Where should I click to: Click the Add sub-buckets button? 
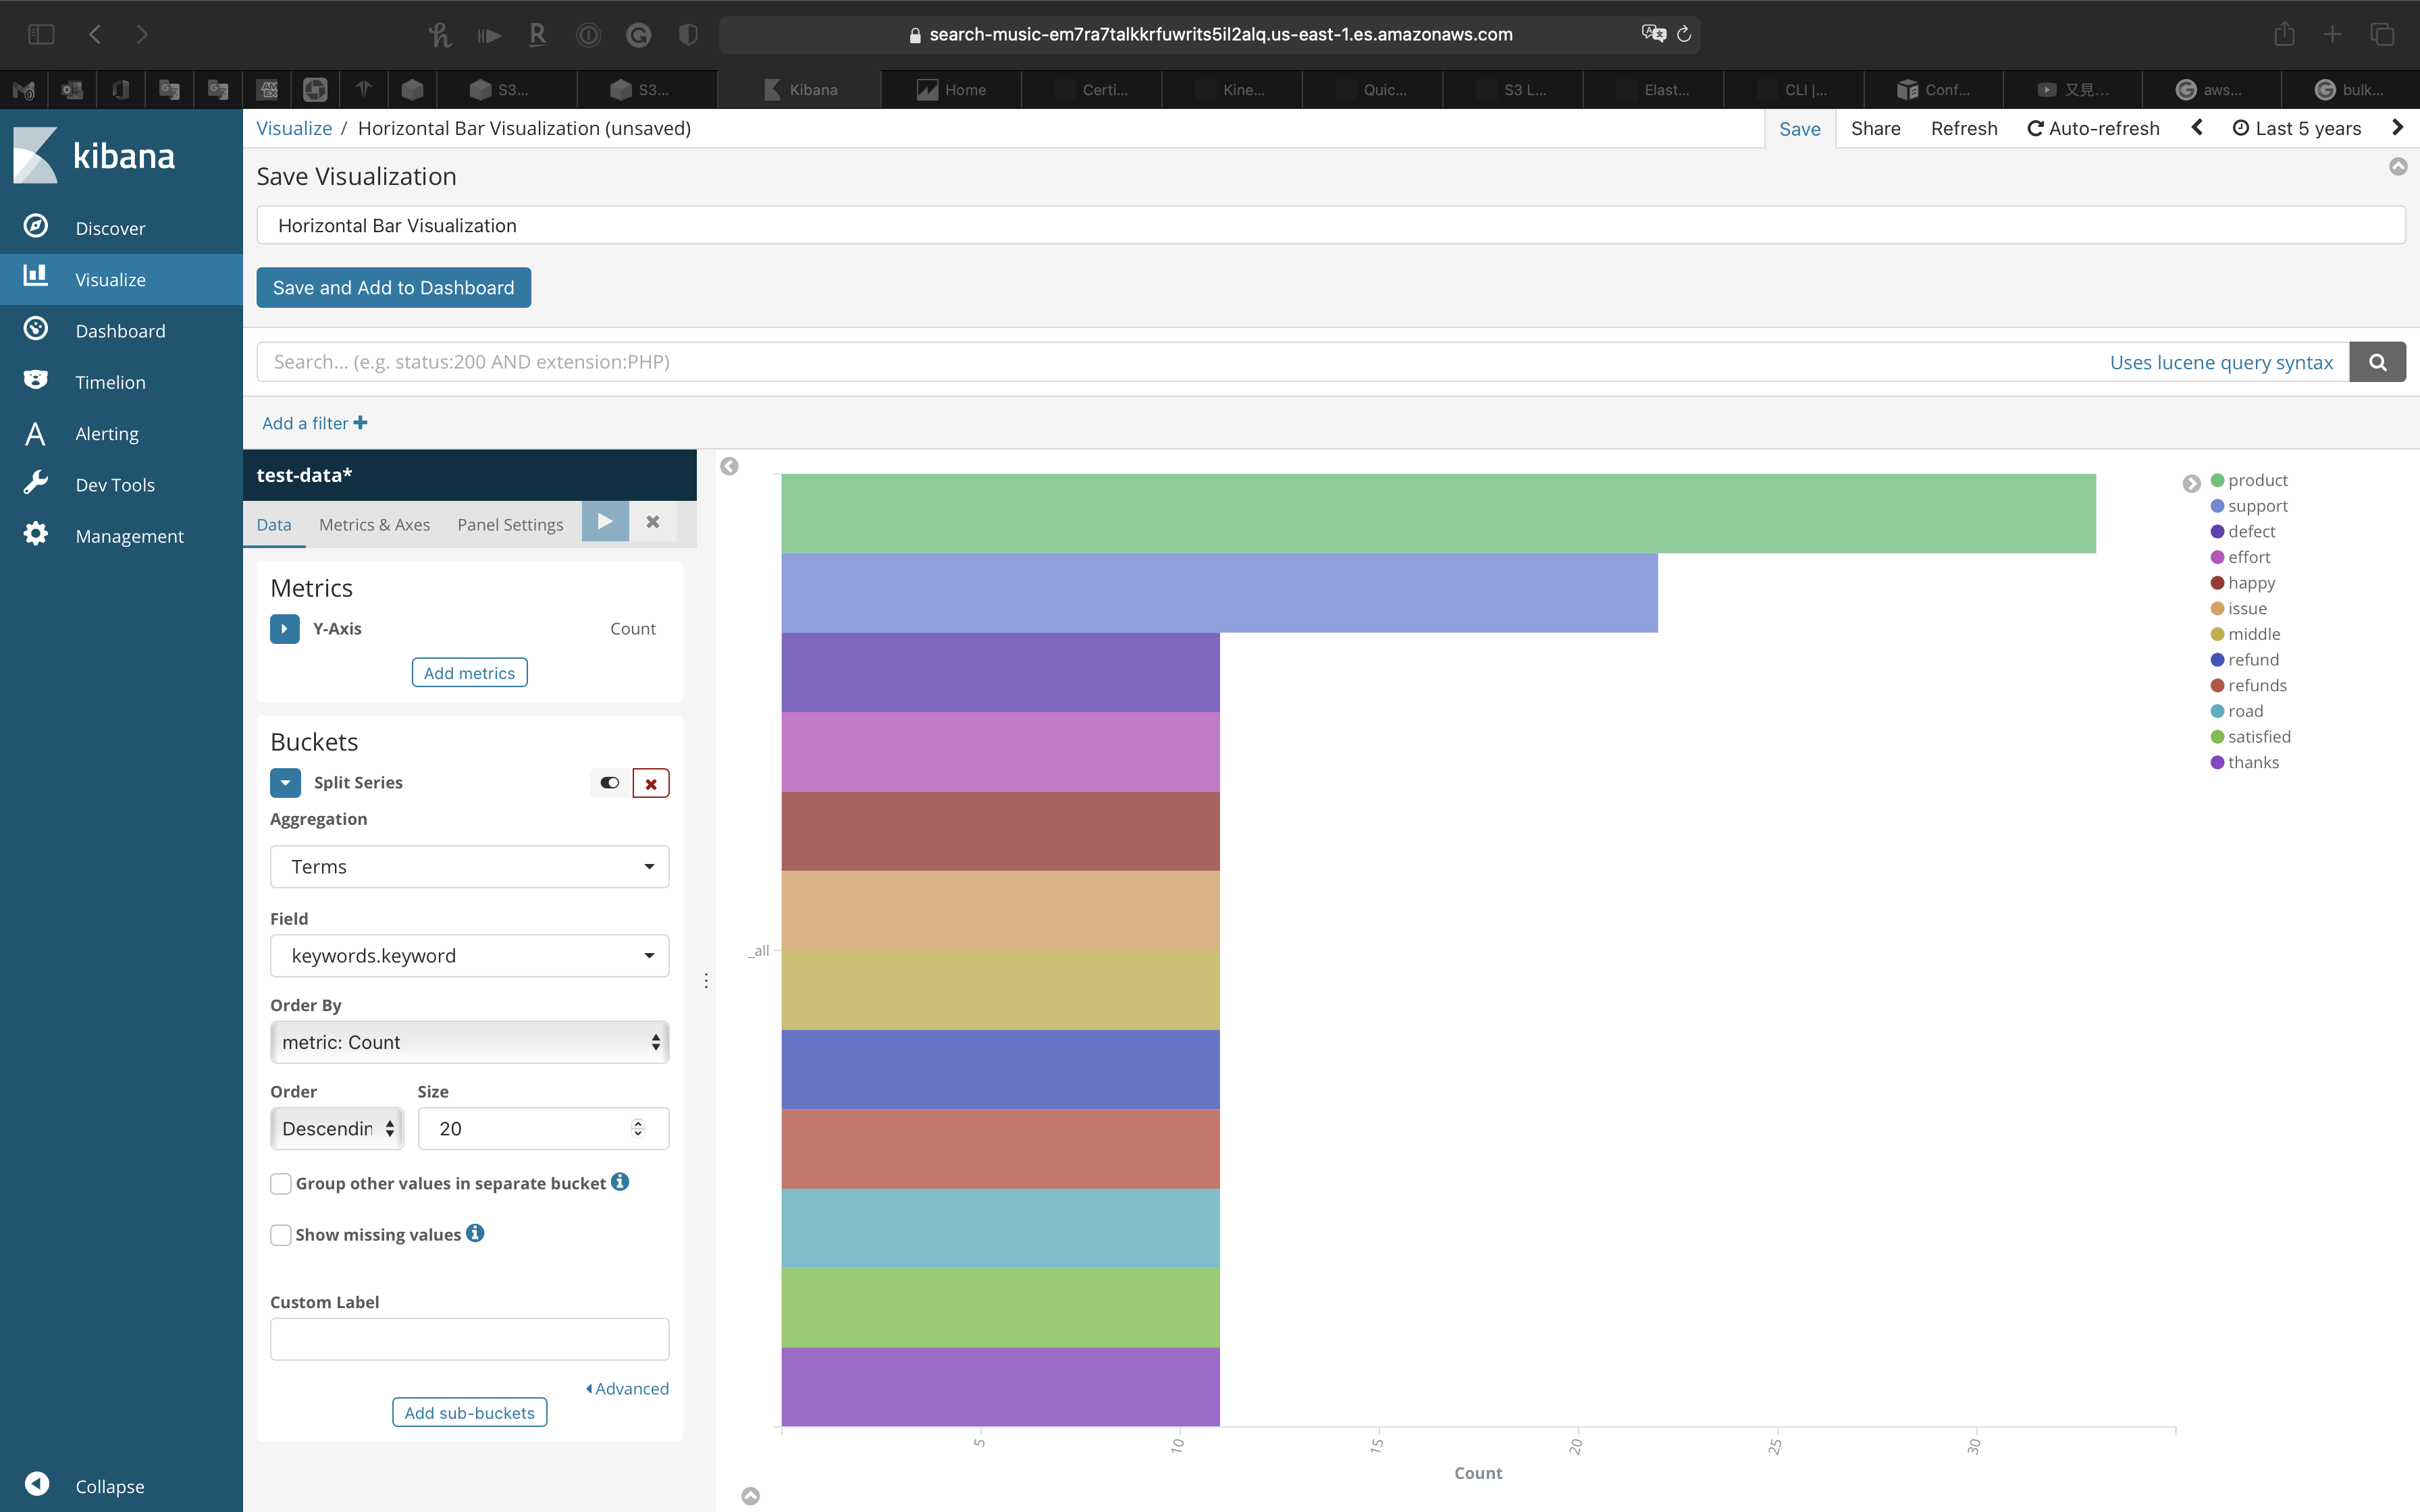pyautogui.click(x=469, y=1413)
